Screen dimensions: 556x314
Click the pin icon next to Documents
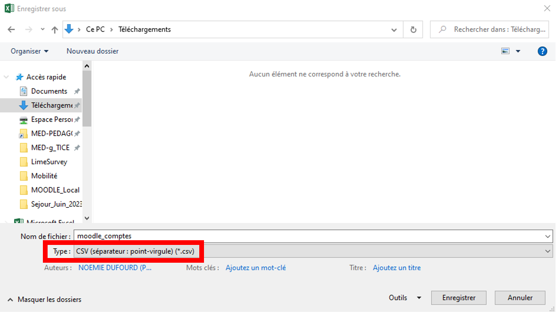coord(77,91)
